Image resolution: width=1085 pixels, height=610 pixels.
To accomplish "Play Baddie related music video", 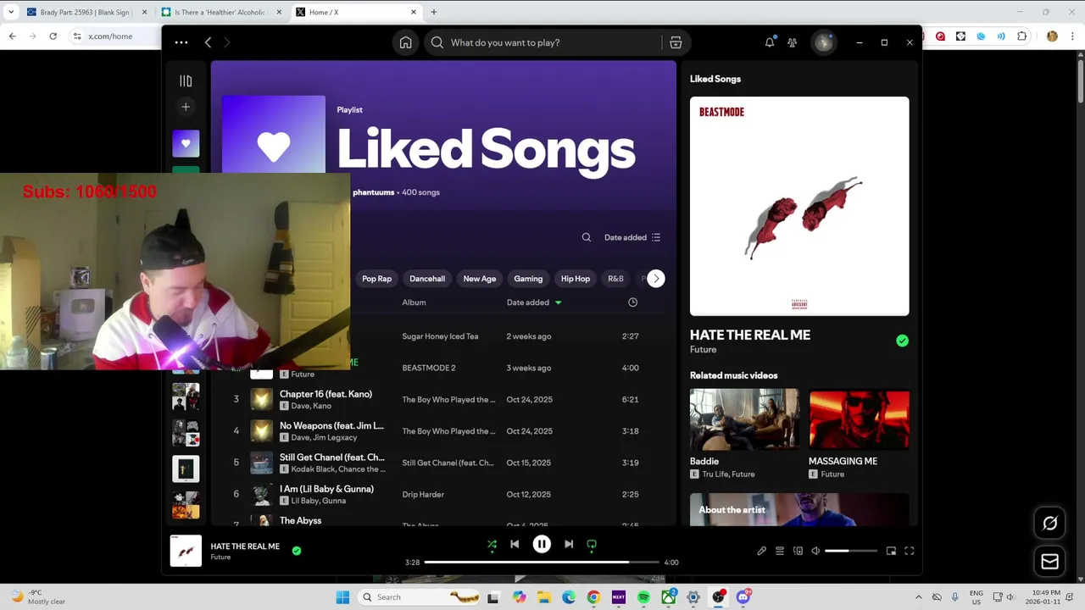I will coord(744,419).
